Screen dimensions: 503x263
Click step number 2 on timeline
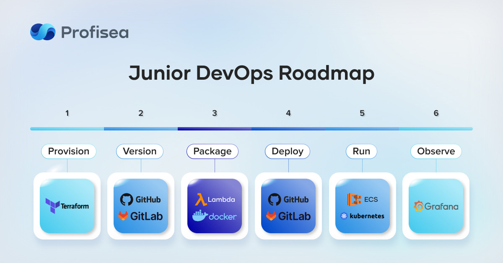(141, 113)
